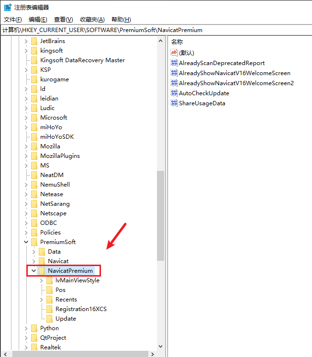Click the horizontal scroll right arrow
The width and height of the screenshot is (312, 357).
tap(152, 354)
